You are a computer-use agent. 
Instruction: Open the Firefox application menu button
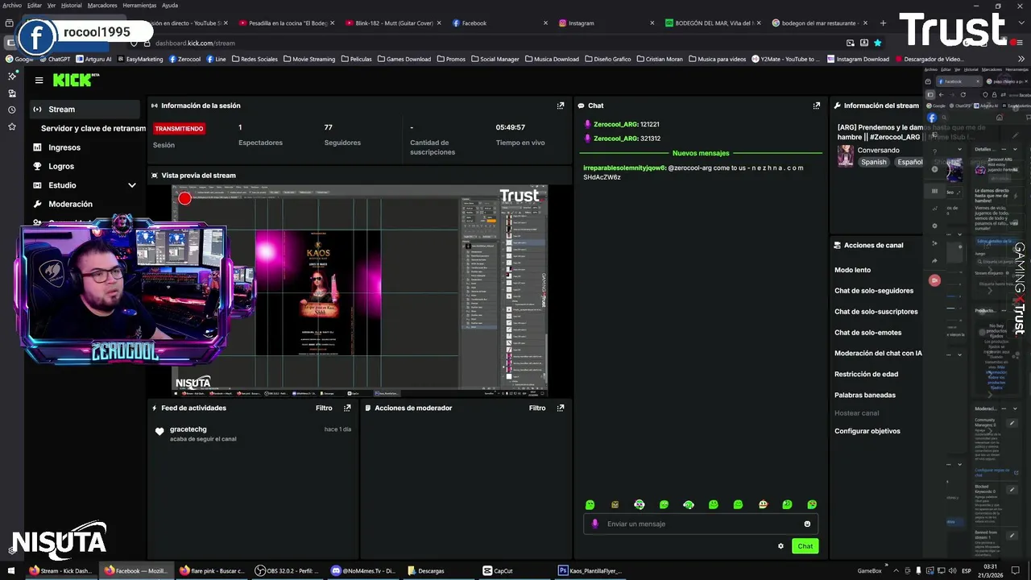pos(1018,43)
